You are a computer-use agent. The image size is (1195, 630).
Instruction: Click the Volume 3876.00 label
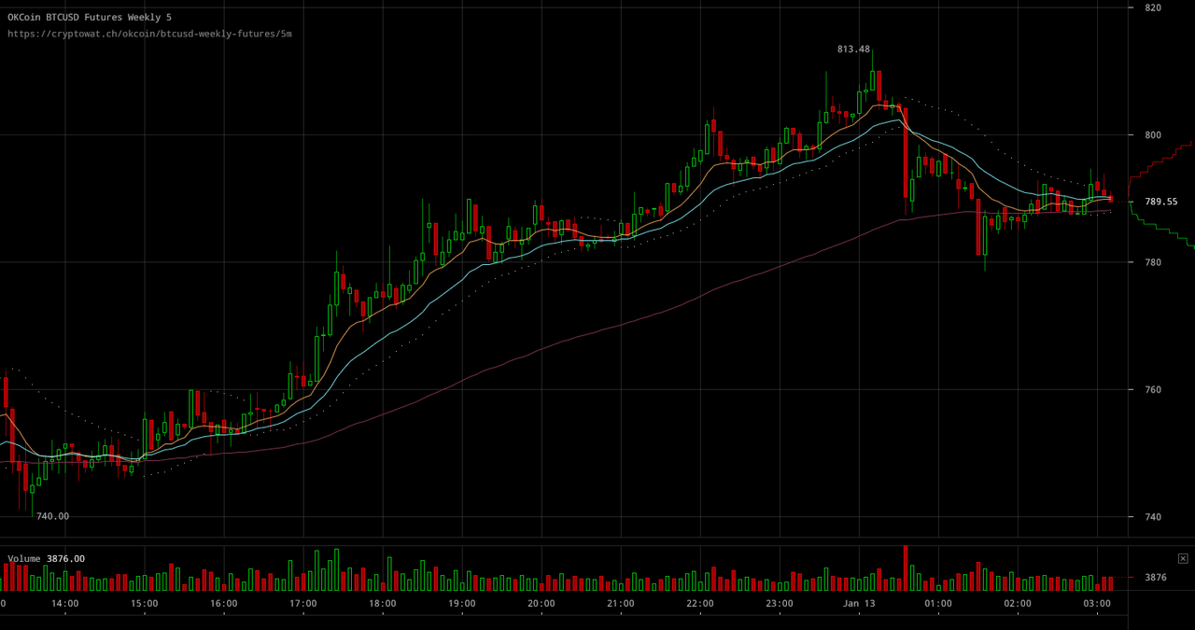[46, 558]
